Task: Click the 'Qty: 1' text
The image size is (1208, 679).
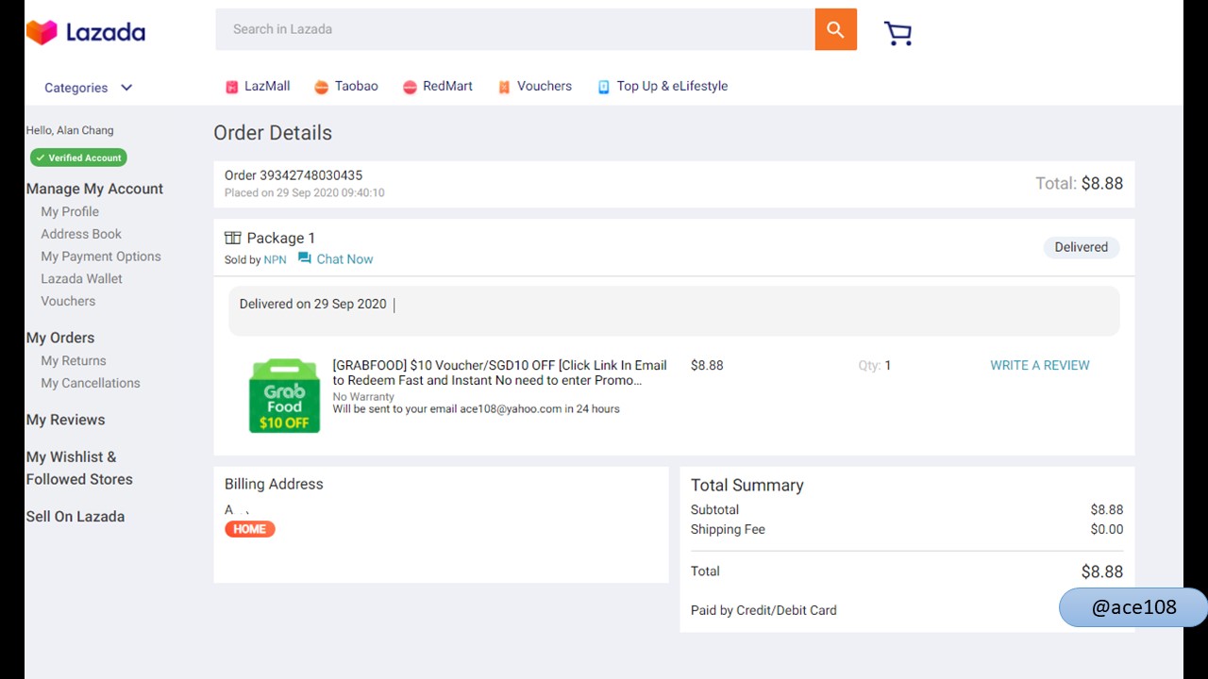Action: pos(875,365)
